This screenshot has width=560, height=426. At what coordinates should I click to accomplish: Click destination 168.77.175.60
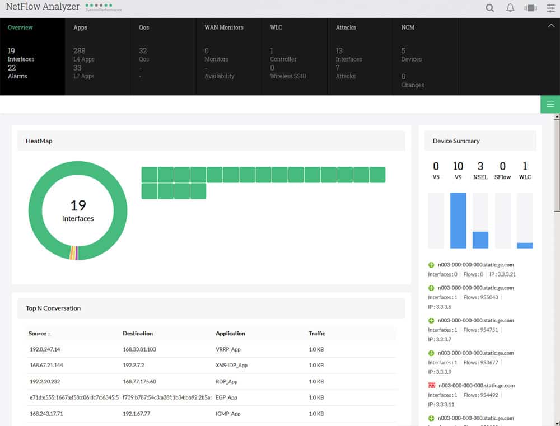[x=139, y=381]
